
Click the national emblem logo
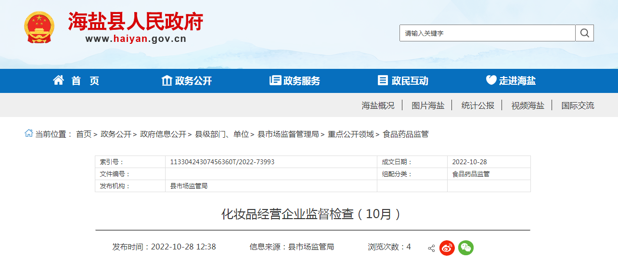(x=39, y=27)
